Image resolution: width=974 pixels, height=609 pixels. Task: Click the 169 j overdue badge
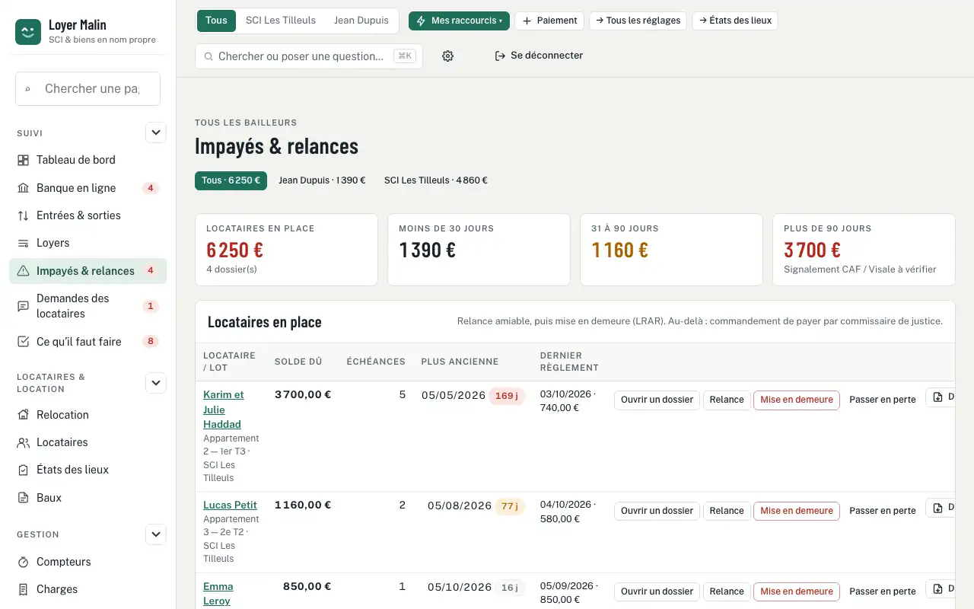pyautogui.click(x=507, y=396)
